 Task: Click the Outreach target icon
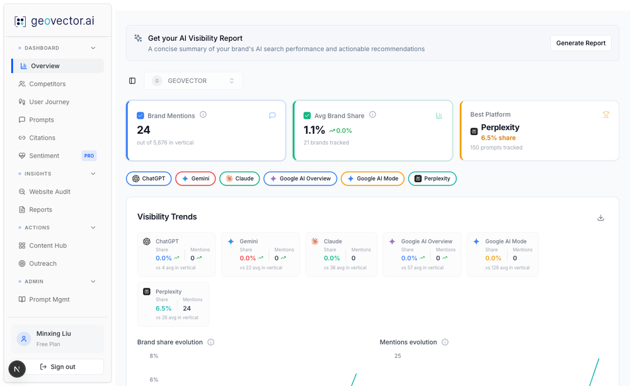(x=21, y=263)
